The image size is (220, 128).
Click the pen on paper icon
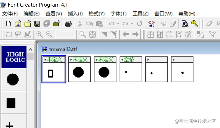pyautogui.click(x=173, y=24)
